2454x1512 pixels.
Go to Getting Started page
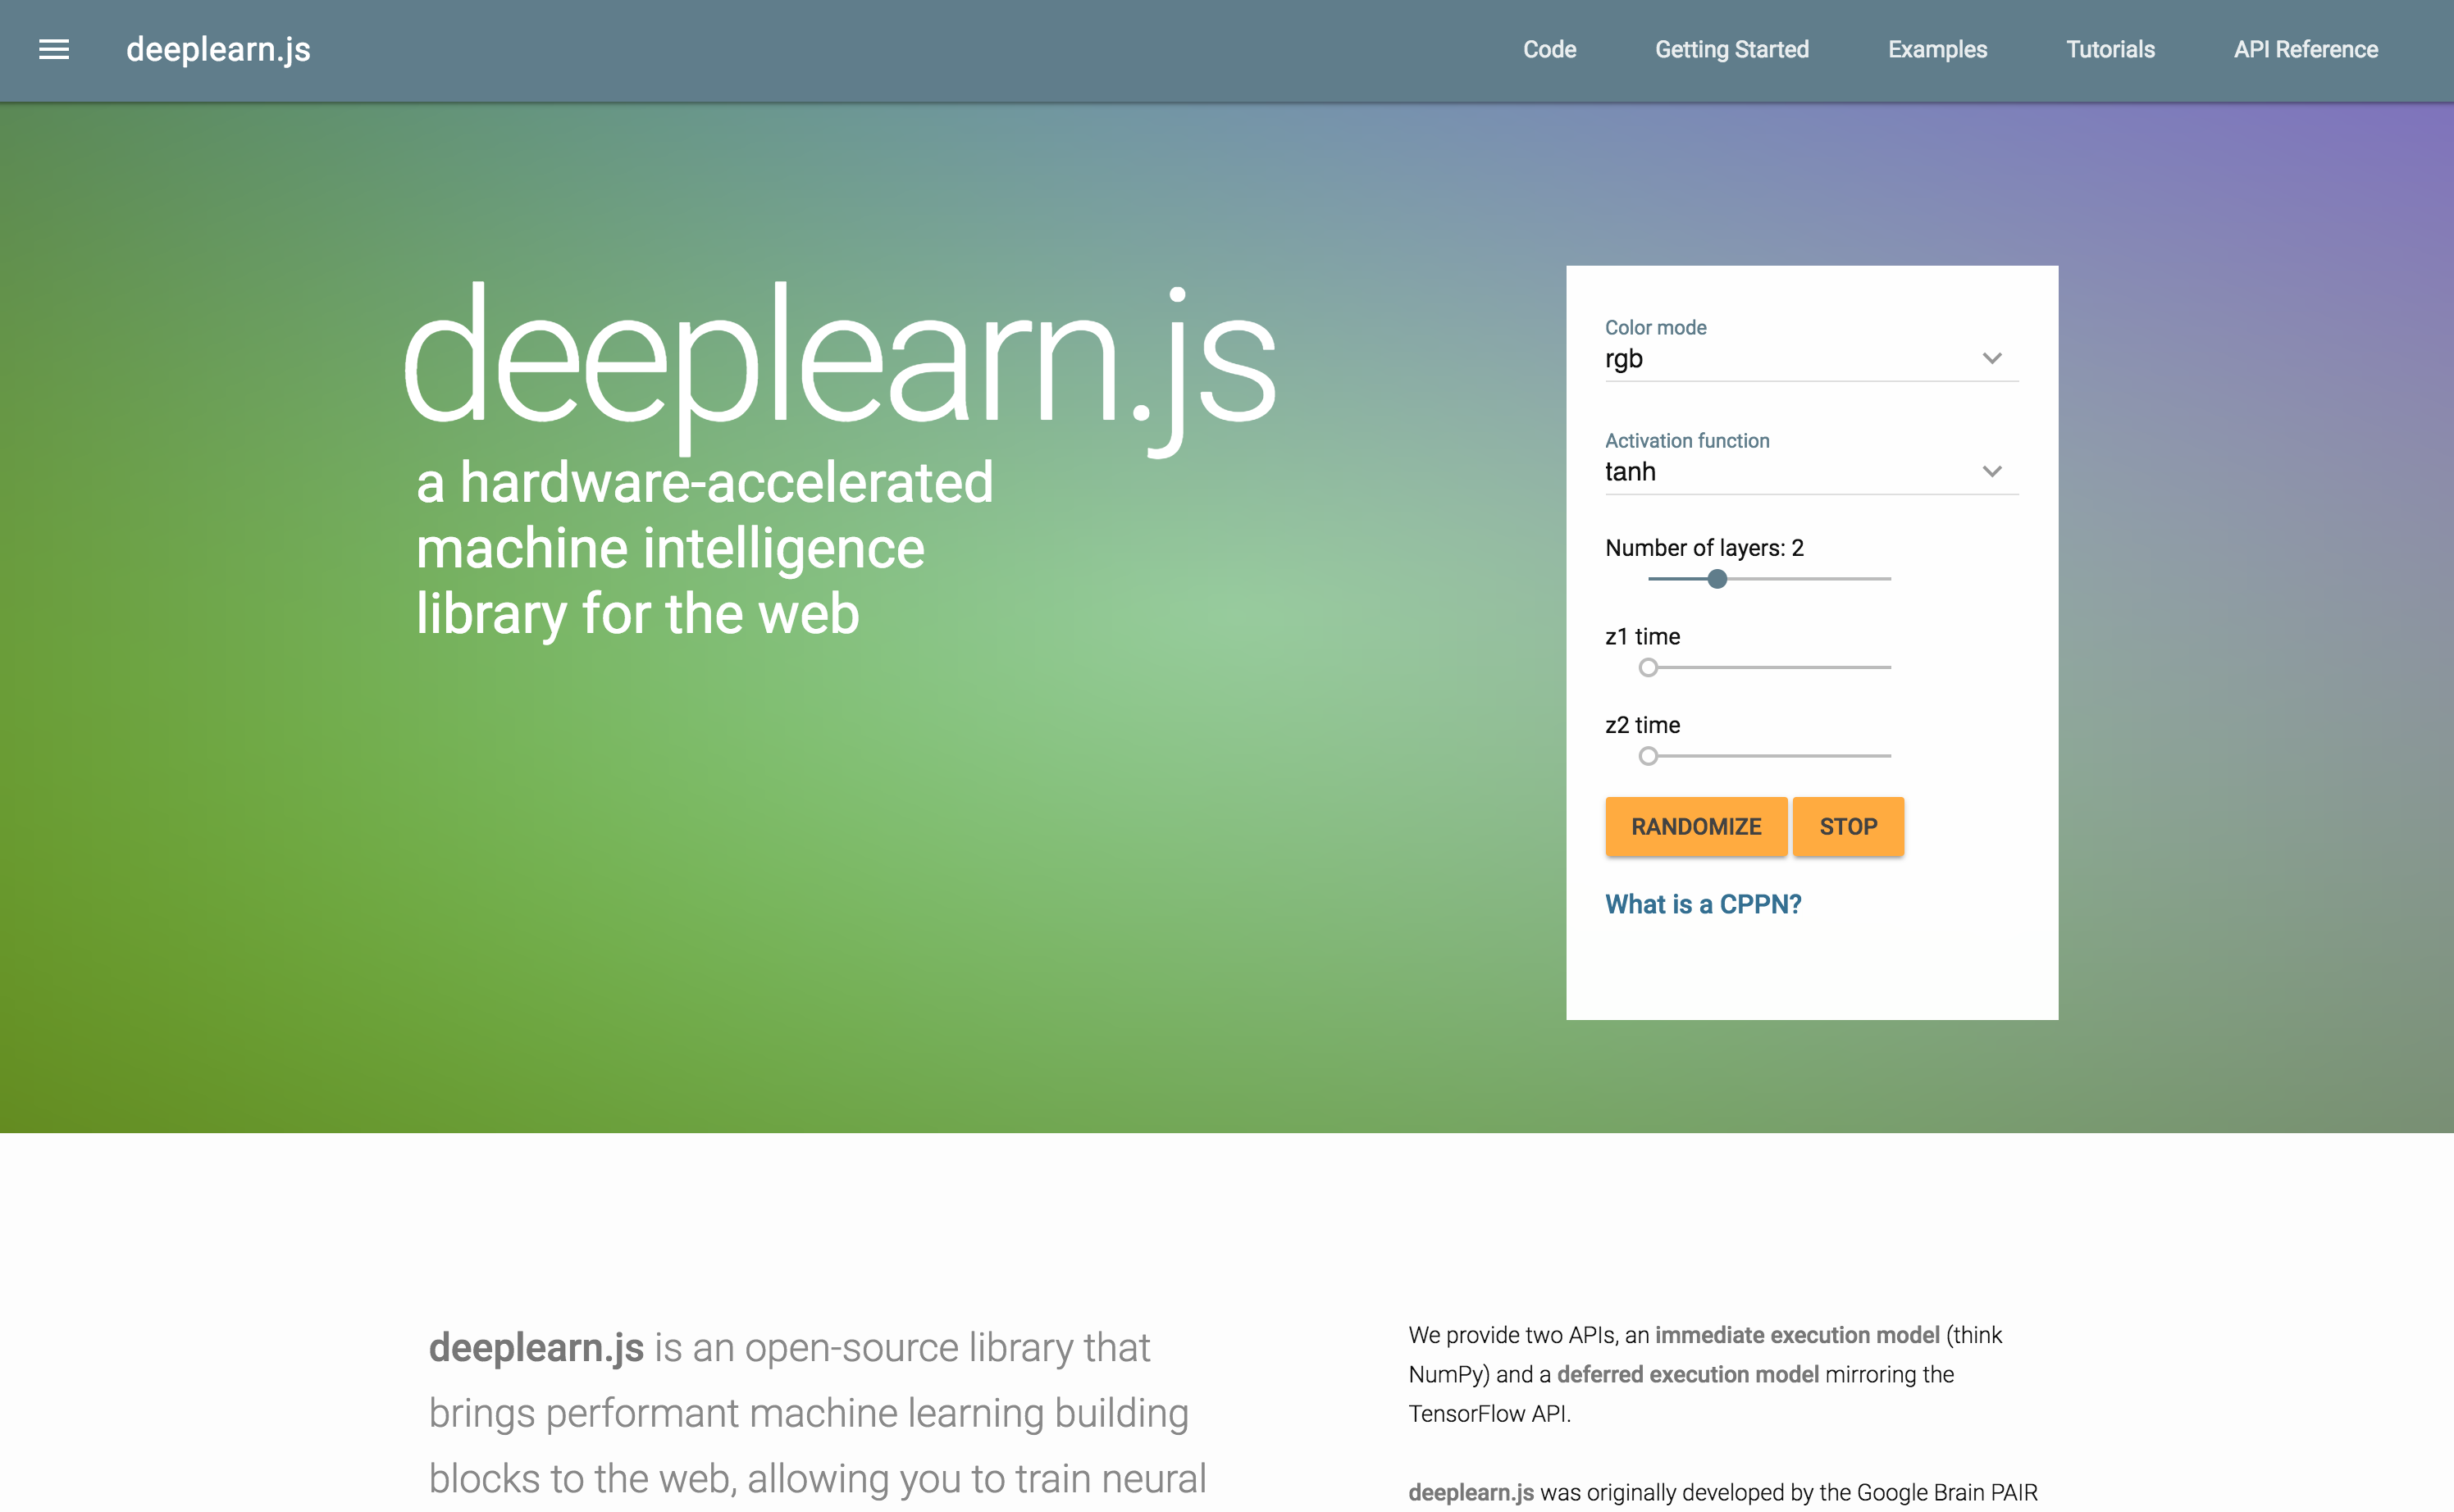tap(1731, 49)
